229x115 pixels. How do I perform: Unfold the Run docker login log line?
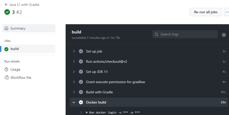coord(87,112)
